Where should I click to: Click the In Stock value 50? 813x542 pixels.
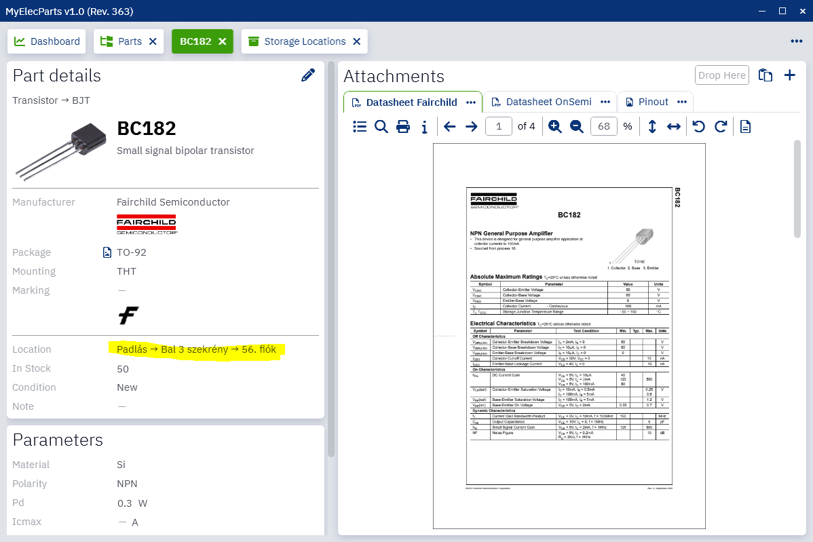pyautogui.click(x=123, y=369)
